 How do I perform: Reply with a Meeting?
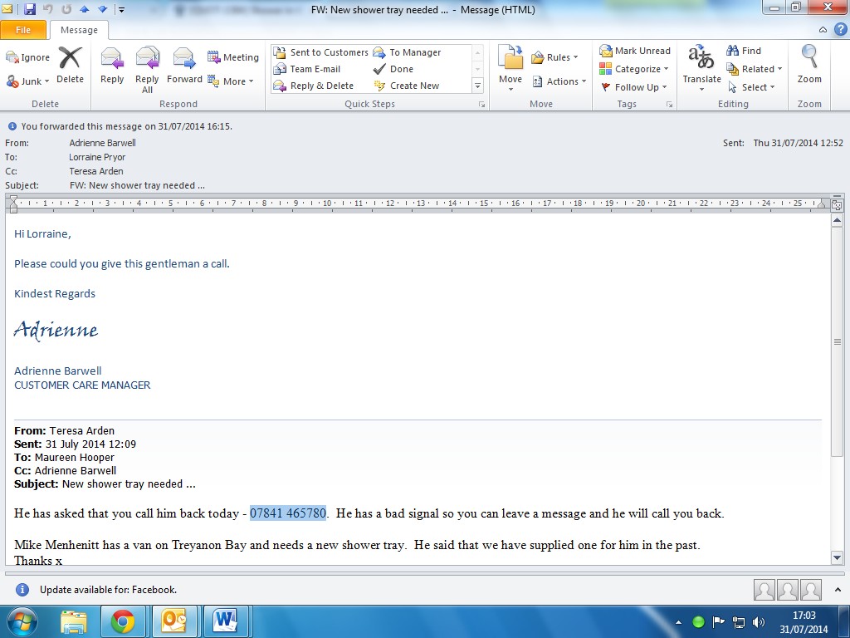(x=233, y=57)
